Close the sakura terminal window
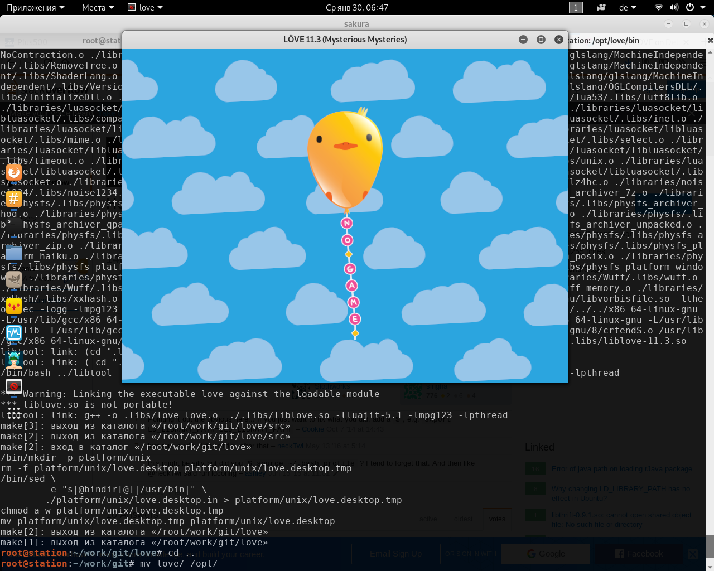 point(704,23)
